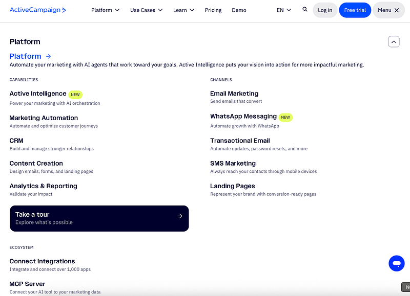Click 'Build and manage stronger relationships' text
The image size is (410, 296).
click(52, 148)
